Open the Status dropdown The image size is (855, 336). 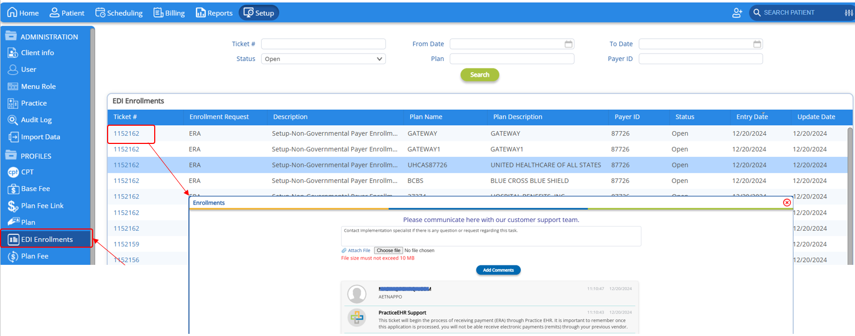tap(323, 59)
